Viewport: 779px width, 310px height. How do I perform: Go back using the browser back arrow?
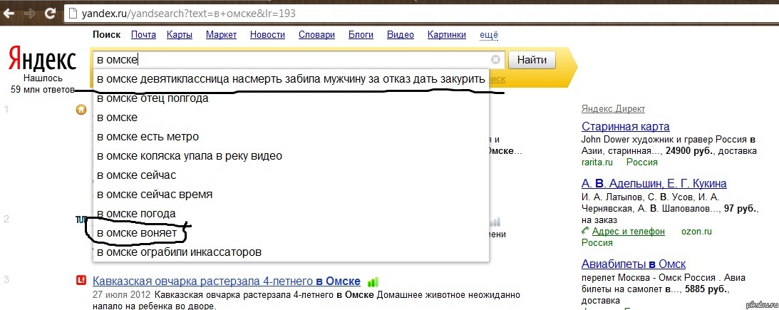point(10,14)
